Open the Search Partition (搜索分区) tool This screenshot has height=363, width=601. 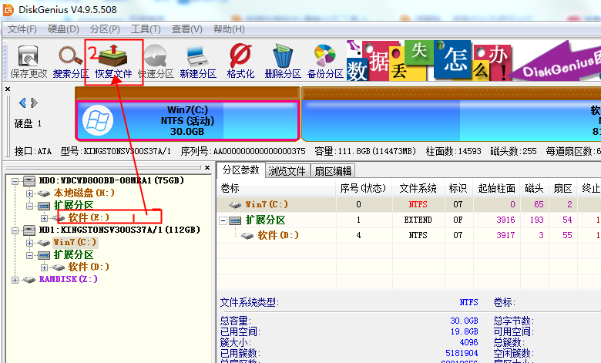[x=71, y=61]
